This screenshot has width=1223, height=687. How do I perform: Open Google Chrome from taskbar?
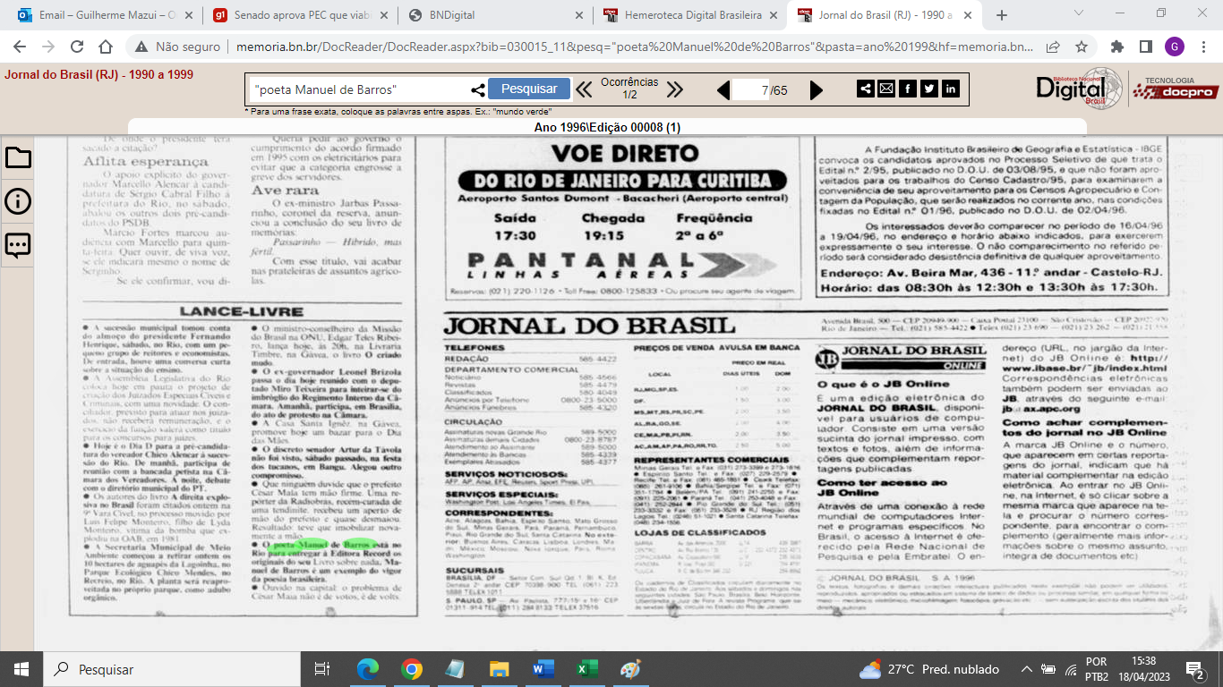tap(412, 669)
